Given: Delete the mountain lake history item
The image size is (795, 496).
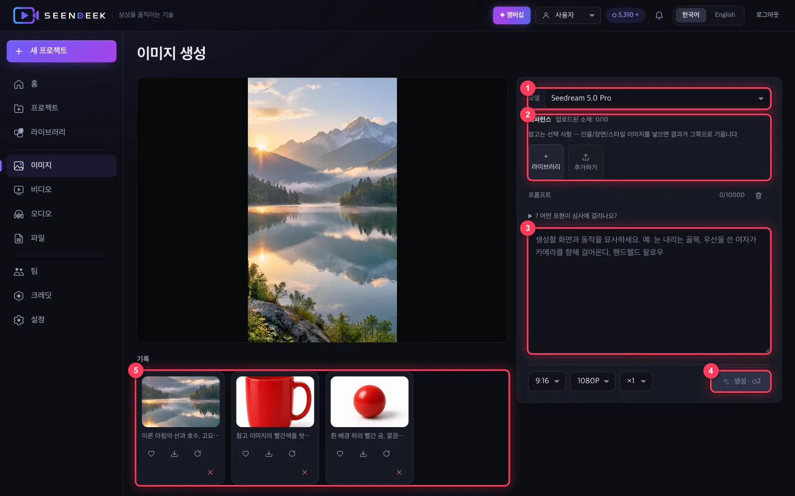Looking at the screenshot, I should [210, 472].
